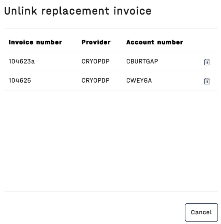The height and width of the screenshot is (224, 221).
Task: Select the Unlink replacement invoice title
Action: coord(78,11)
